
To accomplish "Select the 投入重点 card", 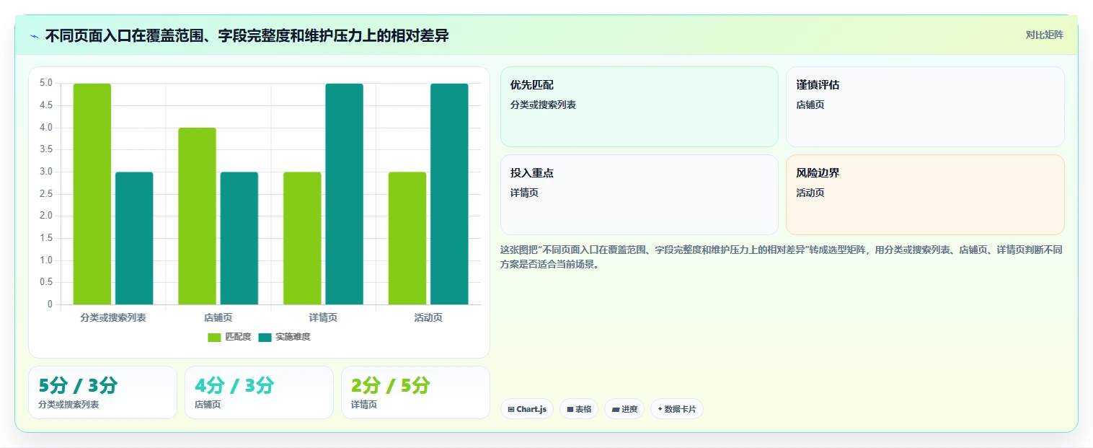I will click(639, 195).
